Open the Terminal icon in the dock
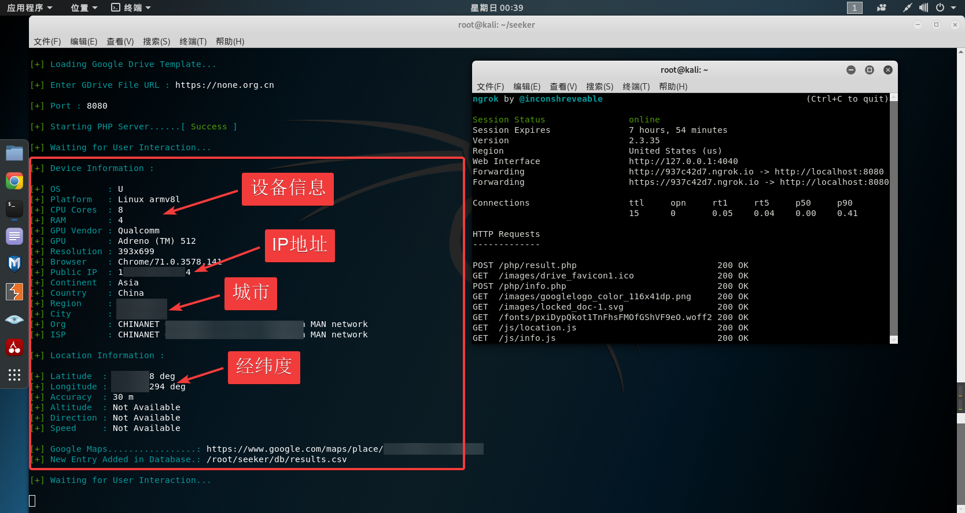Image resolution: width=965 pixels, height=513 pixels. coord(14,208)
